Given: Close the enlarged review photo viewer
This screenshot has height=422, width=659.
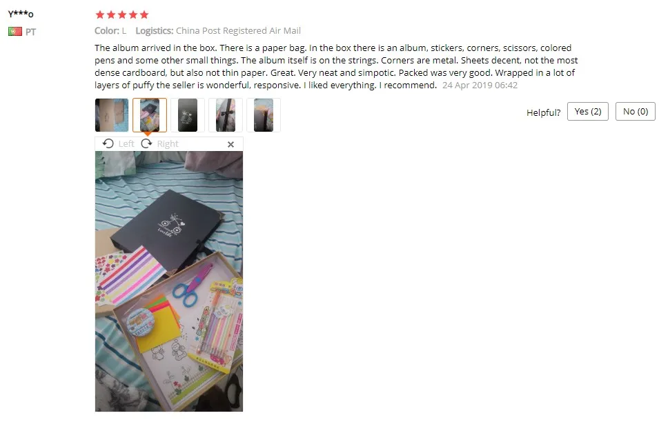Looking at the screenshot, I should click(230, 144).
